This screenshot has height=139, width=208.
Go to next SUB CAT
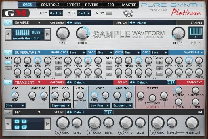pos(134,22)
